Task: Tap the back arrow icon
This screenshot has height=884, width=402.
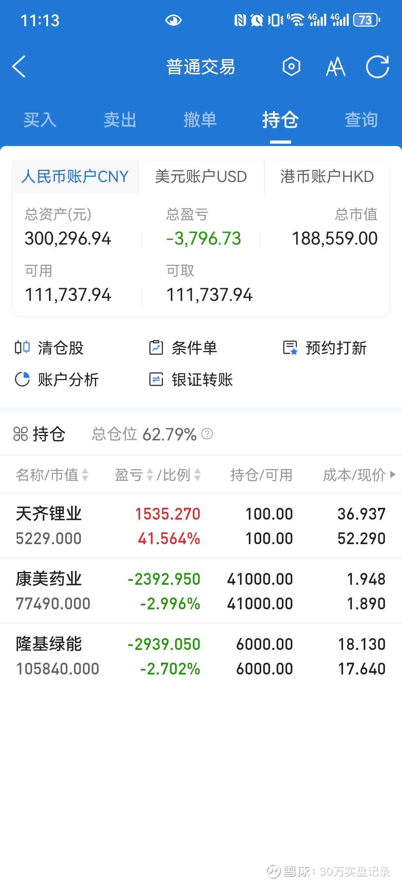Action: coord(19,66)
